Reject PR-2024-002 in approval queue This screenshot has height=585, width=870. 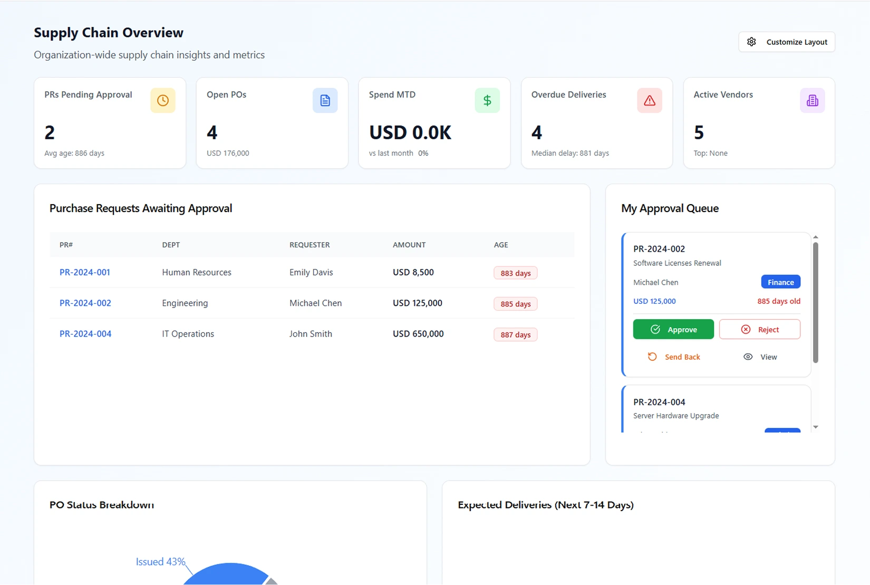759,329
